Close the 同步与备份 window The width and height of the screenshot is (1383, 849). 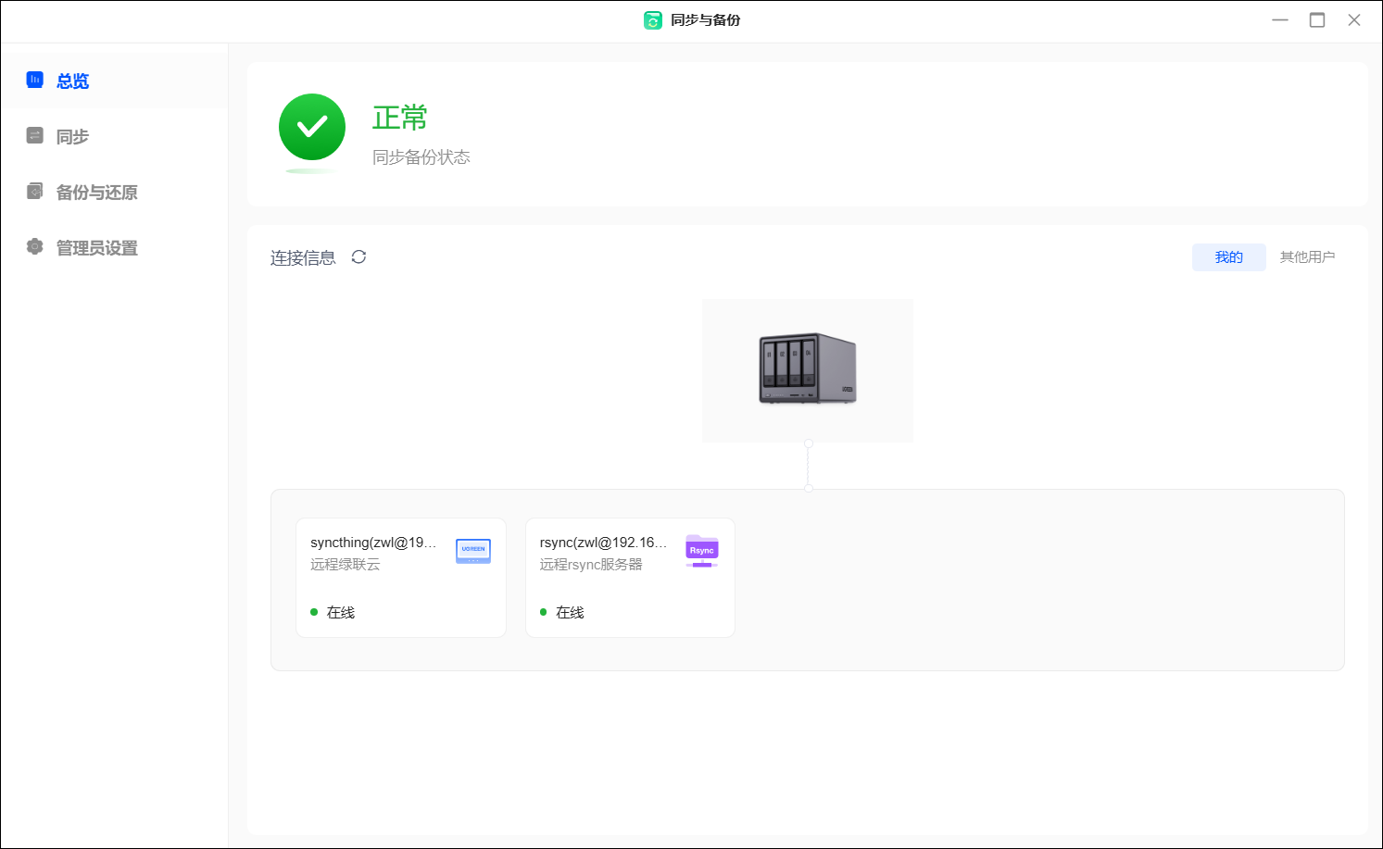pos(1354,20)
